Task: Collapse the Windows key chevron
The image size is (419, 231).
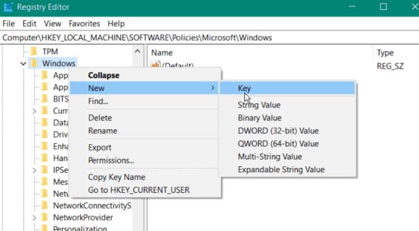Action: pyautogui.click(x=23, y=64)
